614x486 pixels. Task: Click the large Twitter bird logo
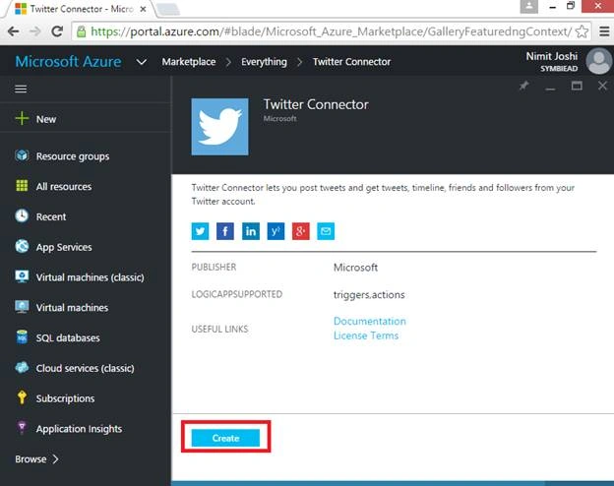(x=219, y=127)
